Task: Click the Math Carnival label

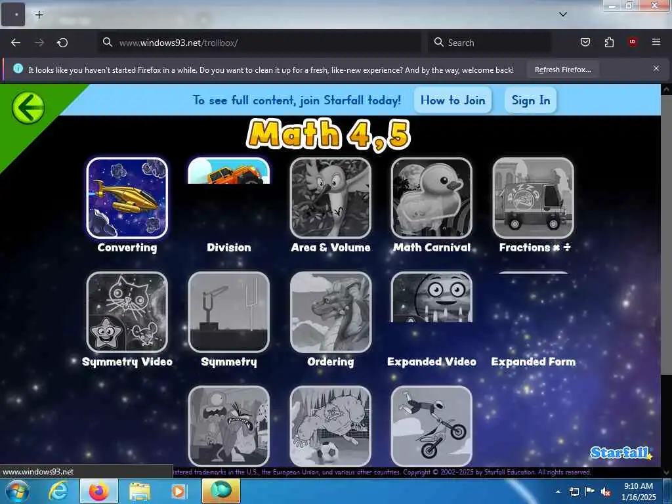Action: 432,247
